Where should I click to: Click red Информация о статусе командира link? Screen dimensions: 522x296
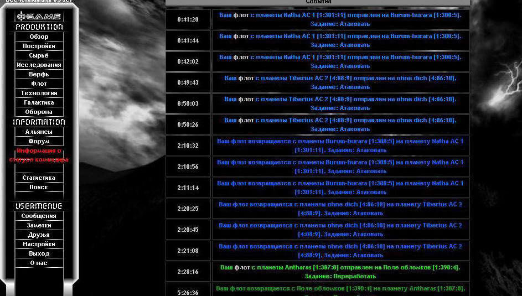[39, 155]
